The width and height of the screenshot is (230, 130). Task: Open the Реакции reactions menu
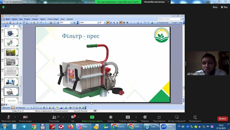145,117
